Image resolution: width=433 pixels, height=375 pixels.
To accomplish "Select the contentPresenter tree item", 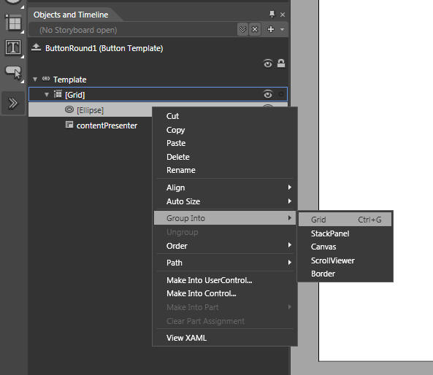I will [107, 125].
